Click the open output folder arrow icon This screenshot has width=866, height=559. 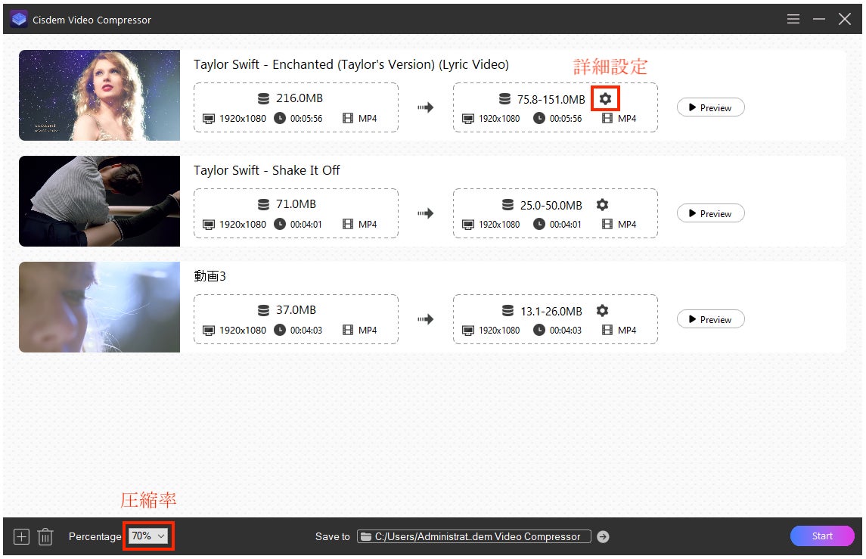(603, 537)
